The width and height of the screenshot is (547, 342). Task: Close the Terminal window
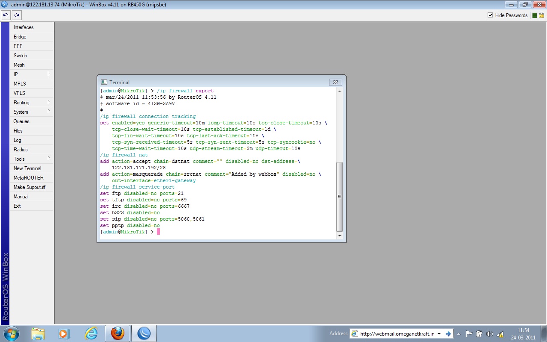click(x=335, y=82)
